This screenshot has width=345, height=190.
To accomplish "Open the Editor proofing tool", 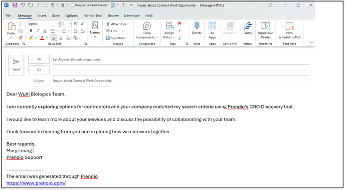I will [248, 28].
